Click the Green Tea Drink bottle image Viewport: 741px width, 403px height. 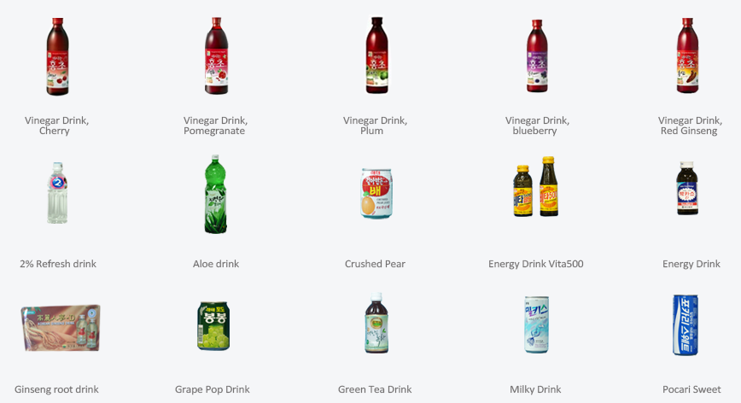click(x=376, y=323)
